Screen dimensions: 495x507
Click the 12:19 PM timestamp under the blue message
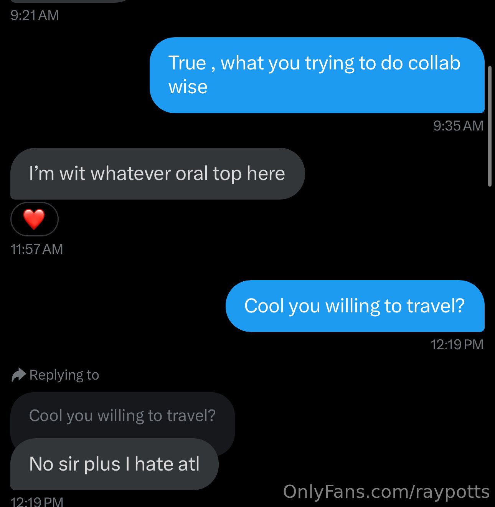pos(457,345)
